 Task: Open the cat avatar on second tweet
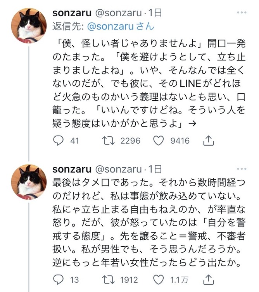pos(28,181)
